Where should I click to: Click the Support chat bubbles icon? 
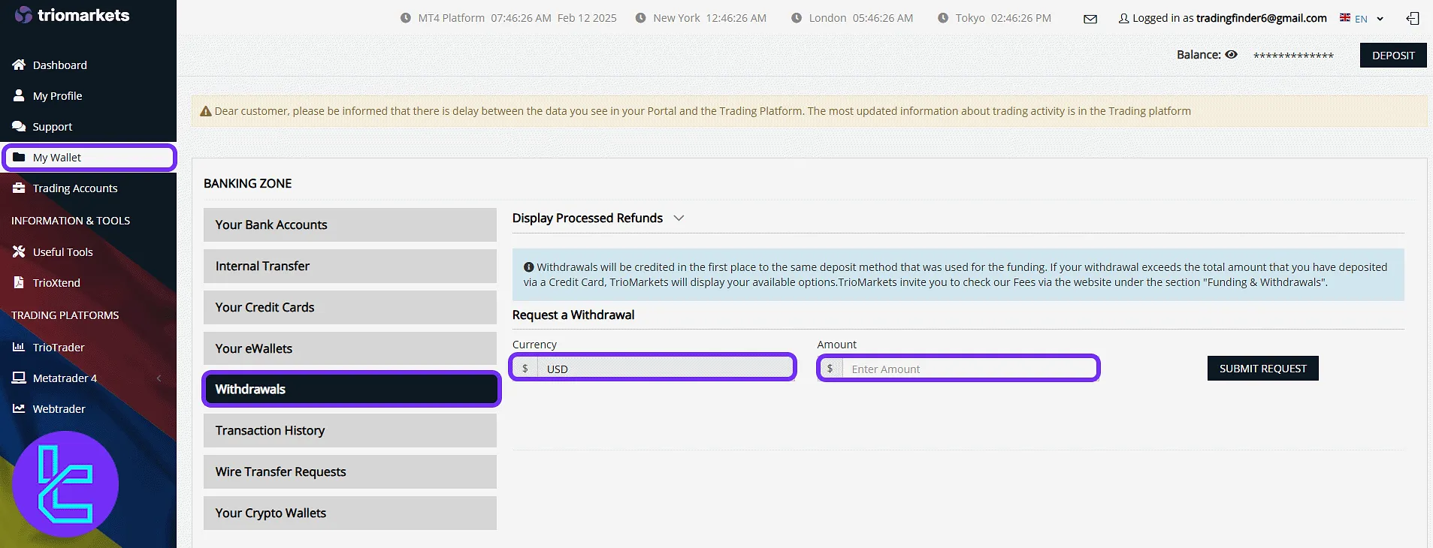(19, 126)
